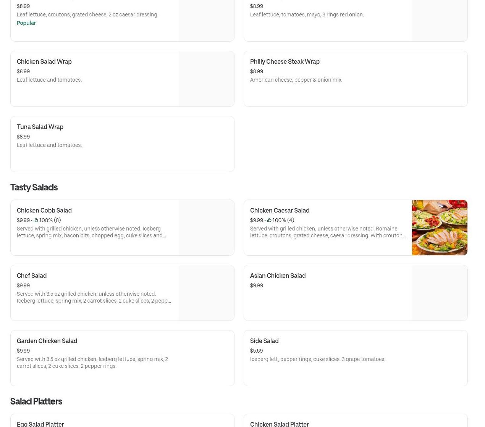Click the Salad Platters section heading

pyautogui.click(x=36, y=401)
